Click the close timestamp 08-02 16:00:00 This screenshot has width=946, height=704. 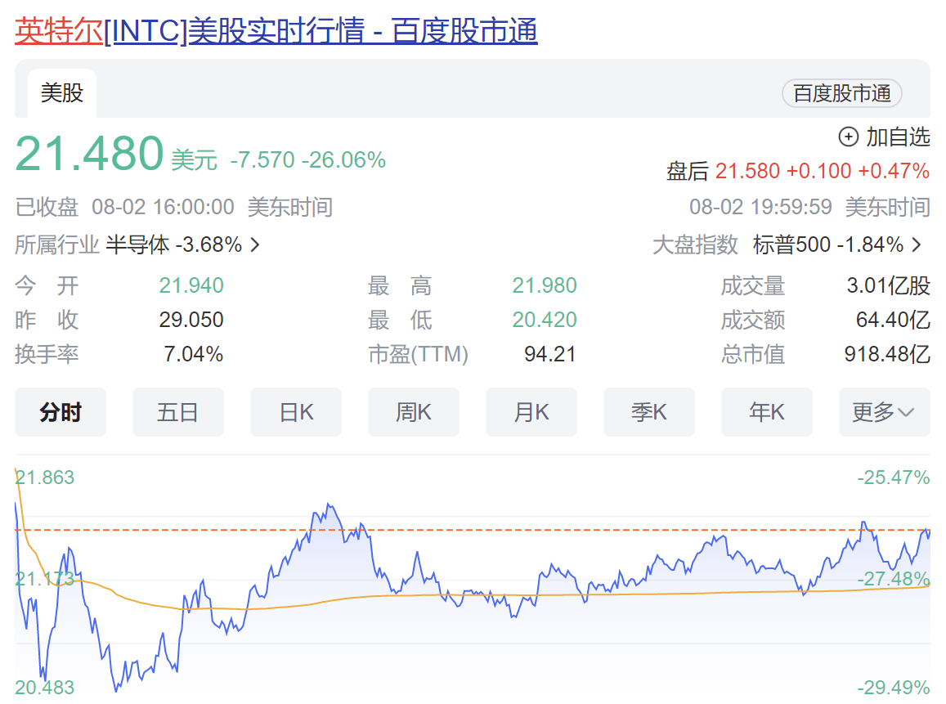pos(163,207)
